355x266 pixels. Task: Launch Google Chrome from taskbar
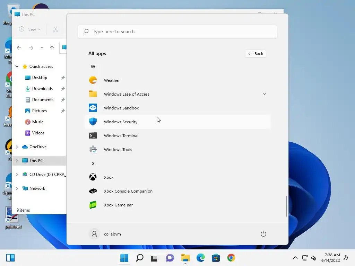pyautogui.click(x=231, y=258)
